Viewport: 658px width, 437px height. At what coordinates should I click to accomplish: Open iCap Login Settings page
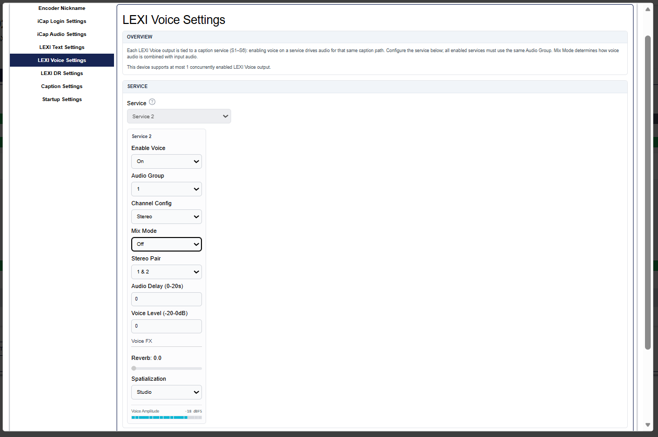click(62, 21)
